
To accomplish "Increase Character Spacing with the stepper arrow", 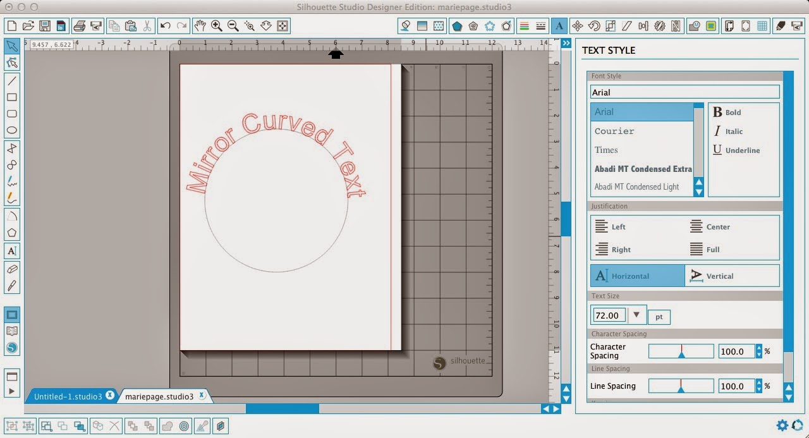I will coord(758,348).
